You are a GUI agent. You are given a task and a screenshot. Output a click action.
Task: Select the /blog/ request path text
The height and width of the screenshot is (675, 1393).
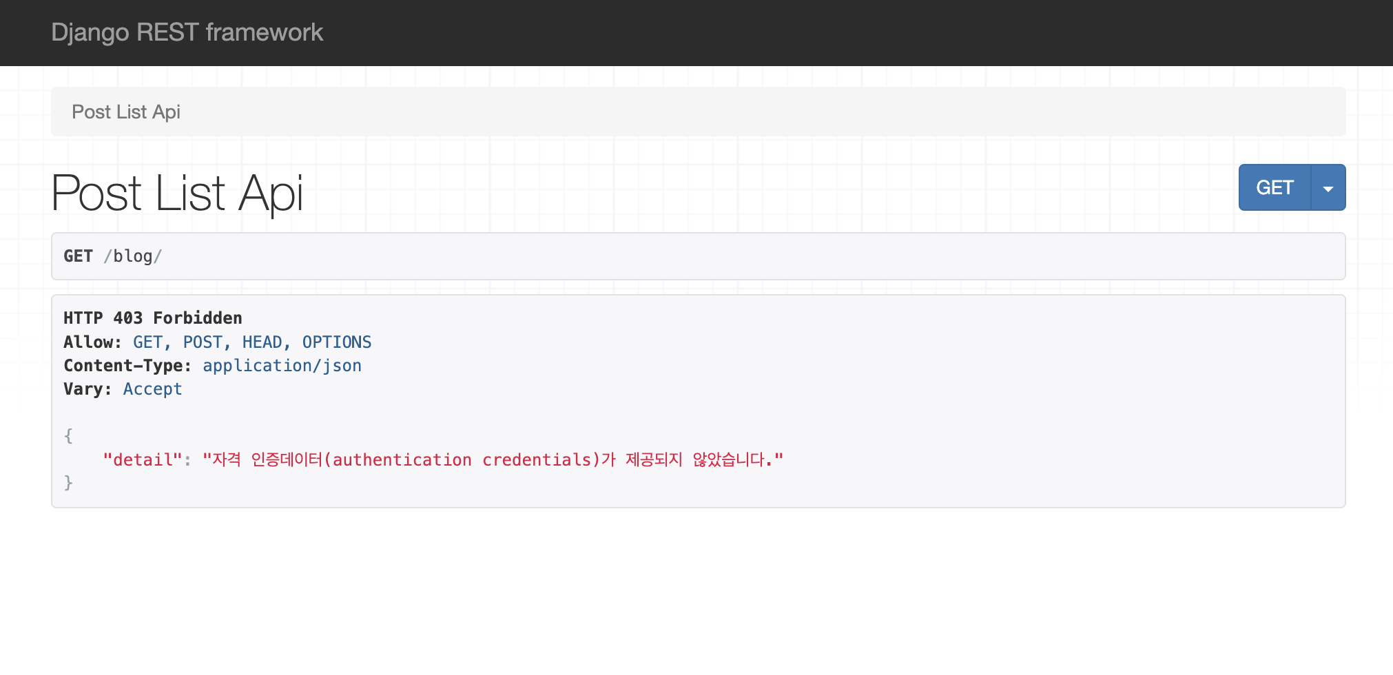(133, 256)
